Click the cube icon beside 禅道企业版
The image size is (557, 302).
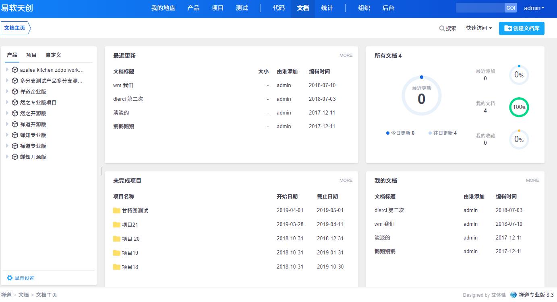(15, 92)
